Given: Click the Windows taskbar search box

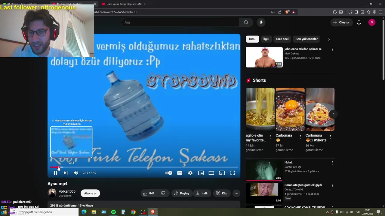Looking at the screenshot, I should [45, 212].
